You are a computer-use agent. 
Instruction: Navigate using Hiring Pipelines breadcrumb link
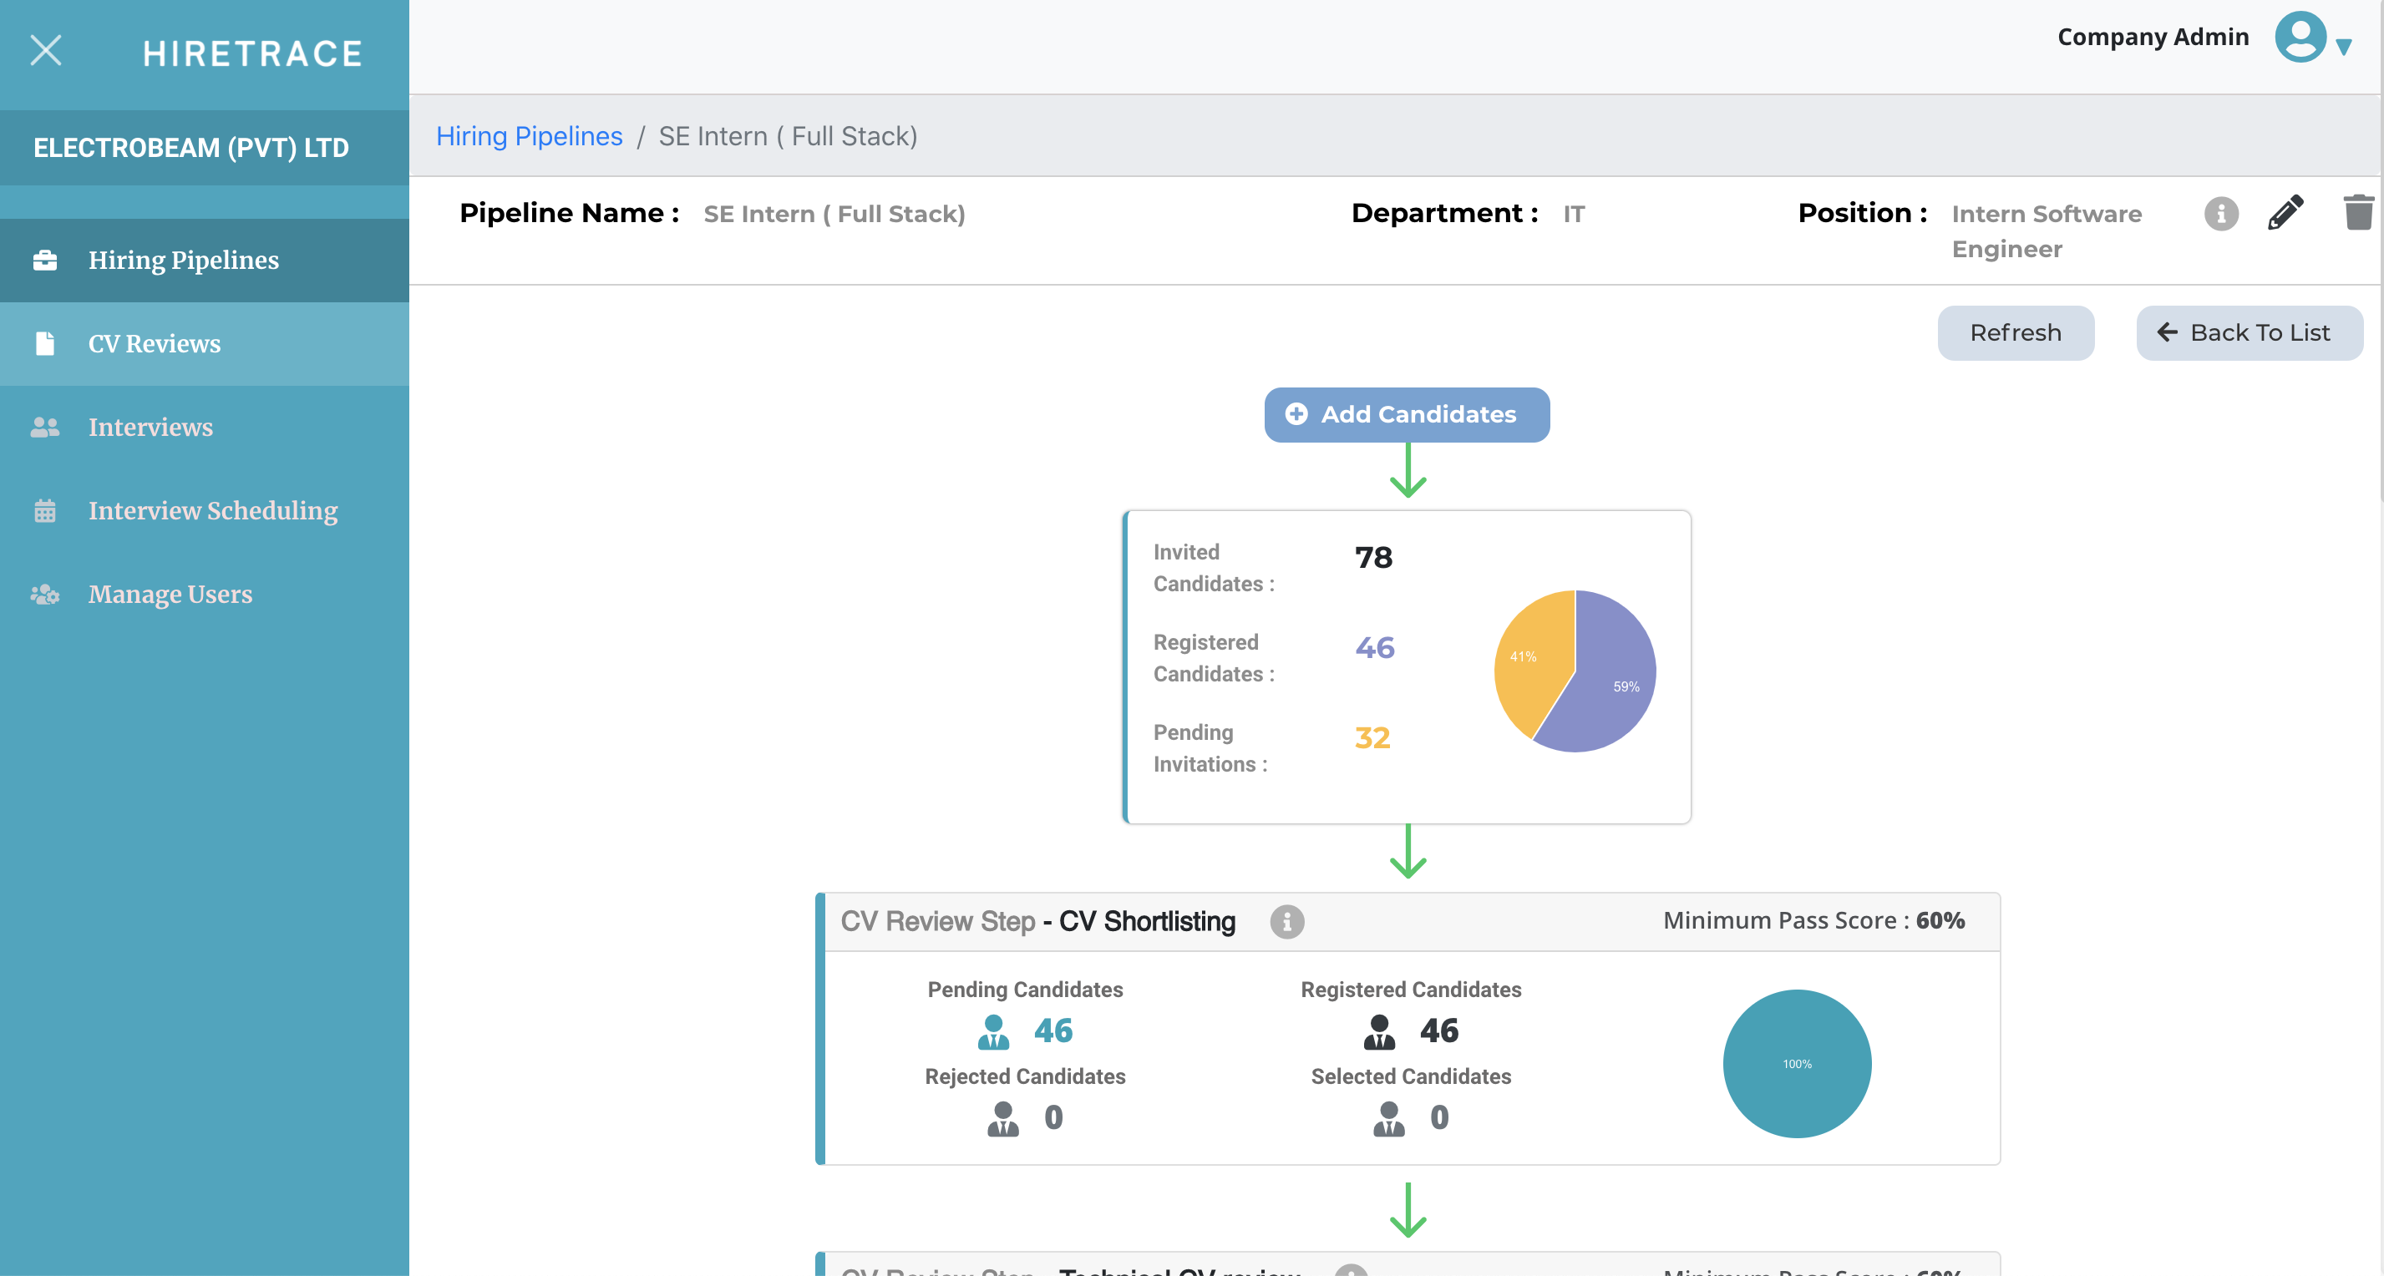pos(530,135)
